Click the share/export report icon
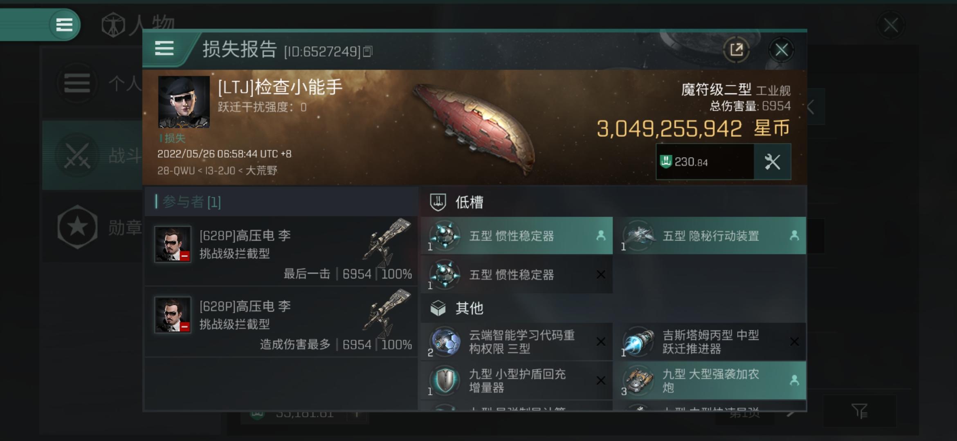The width and height of the screenshot is (957, 441). tap(736, 50)
